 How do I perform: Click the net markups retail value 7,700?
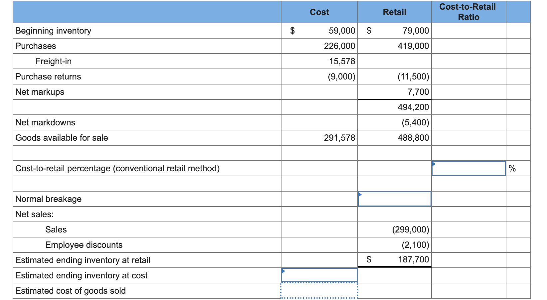418,92
